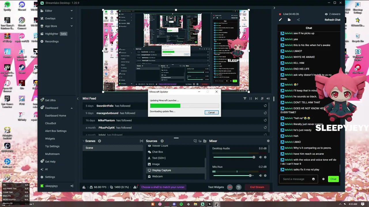Click Get Help in sidebar
The image size is (369, 207).
tap(48, 162)
